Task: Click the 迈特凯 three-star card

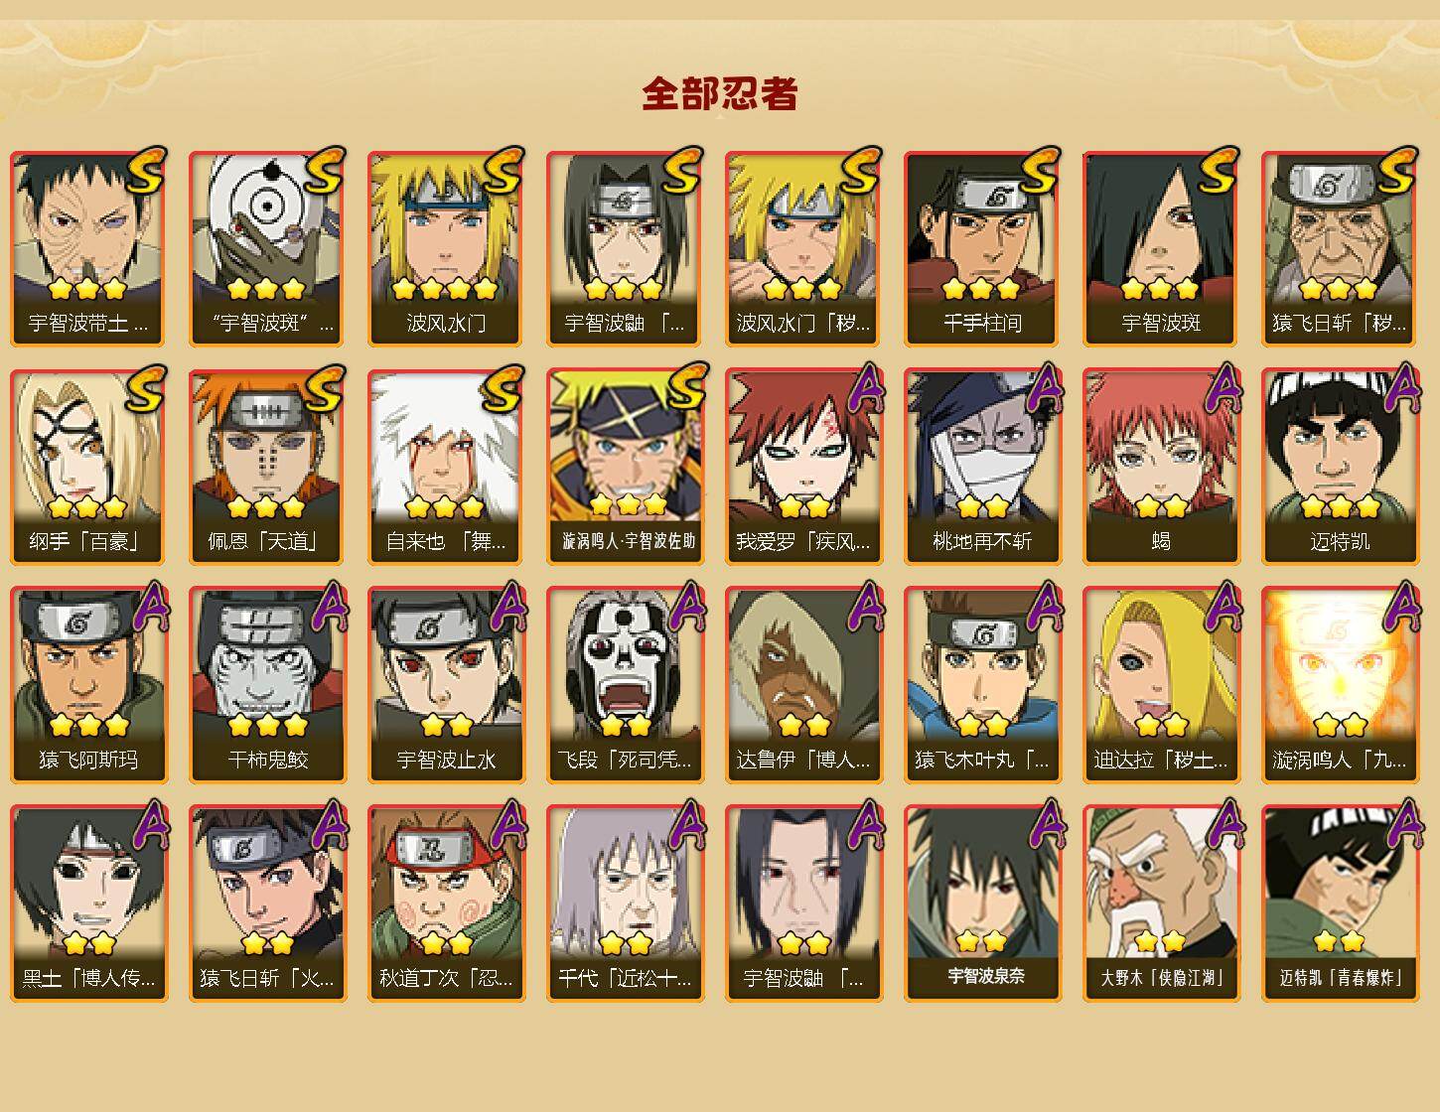Action: [x=1340, y=467]
